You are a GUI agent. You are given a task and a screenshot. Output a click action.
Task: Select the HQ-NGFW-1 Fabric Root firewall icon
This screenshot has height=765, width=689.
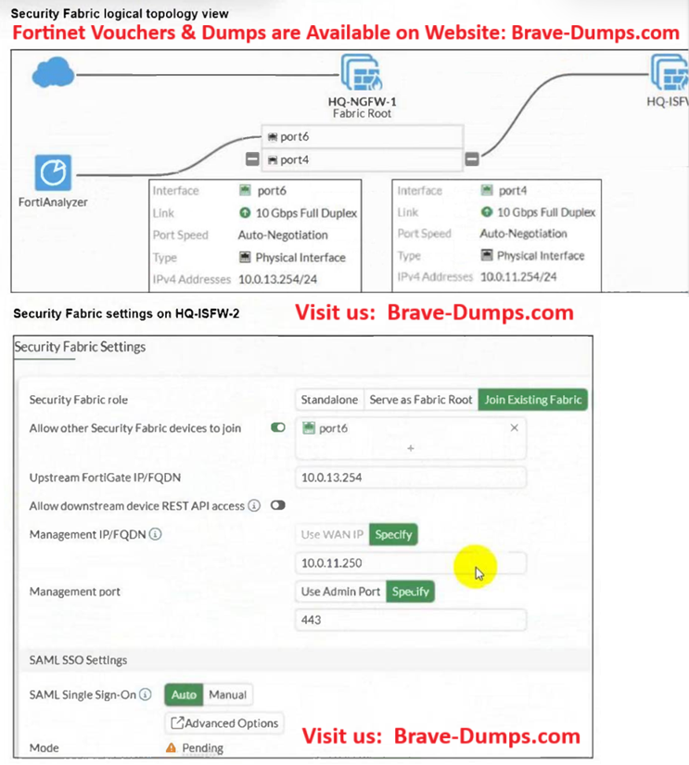(x=360, y=71)
